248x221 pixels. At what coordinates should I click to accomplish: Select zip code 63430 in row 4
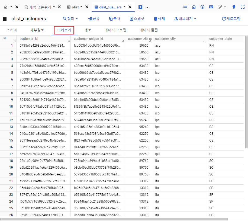pos(139,66)
